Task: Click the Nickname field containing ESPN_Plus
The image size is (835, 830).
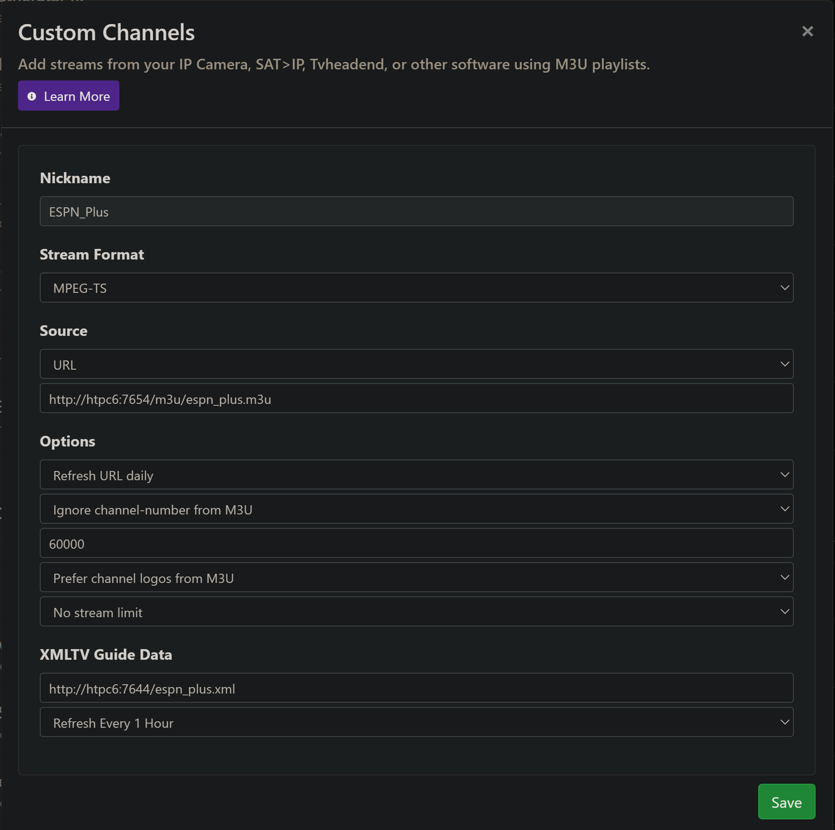Action: pos(416,211)
